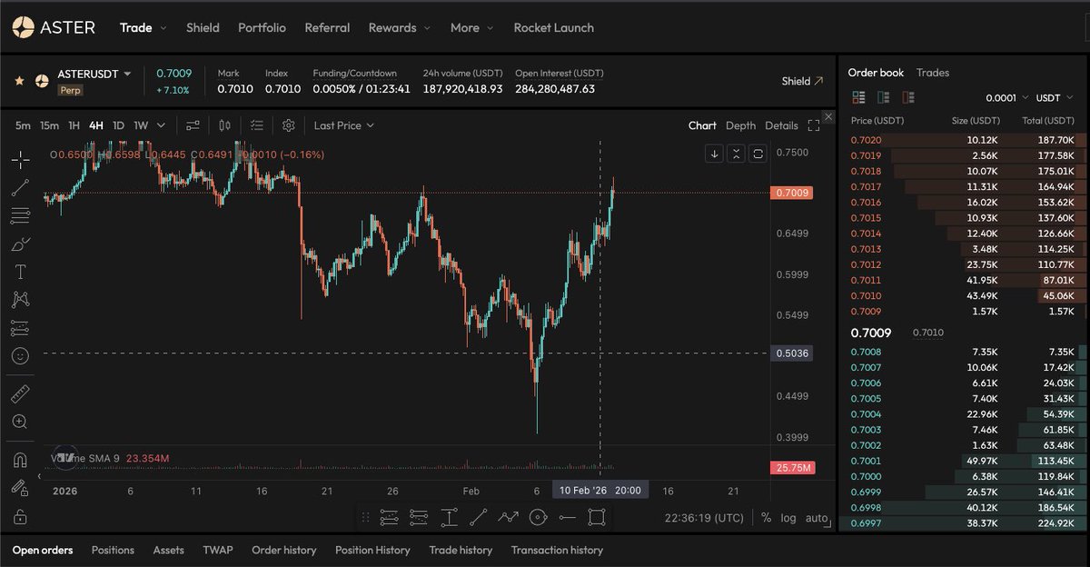Select the rectangle tool in bottom toolbar
The height and width of the screenshot is (567, 1090).
tap(597, 517)
